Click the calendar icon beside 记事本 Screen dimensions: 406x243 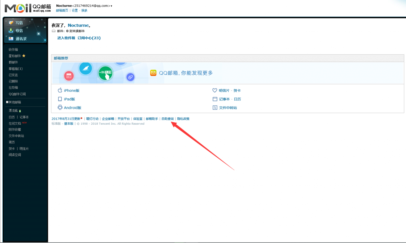coord(215,99)
